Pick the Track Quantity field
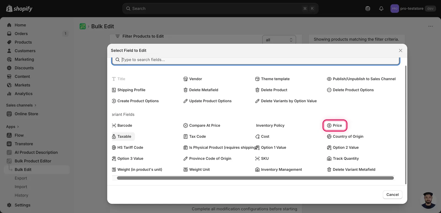The height and width of the screenshot is (213, 441). (343, 158)
